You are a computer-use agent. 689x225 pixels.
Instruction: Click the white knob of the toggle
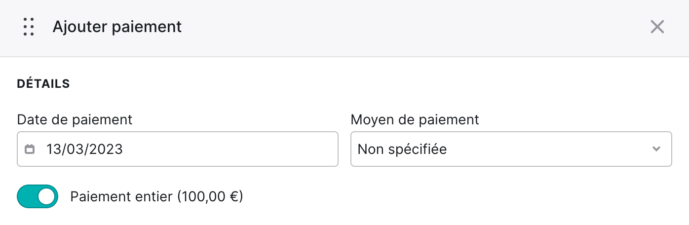pos(47,196)
